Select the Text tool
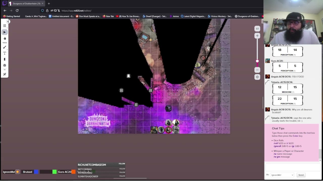This screenshot has height=181, width=323. pyautogui.click(x=5, y=53)
